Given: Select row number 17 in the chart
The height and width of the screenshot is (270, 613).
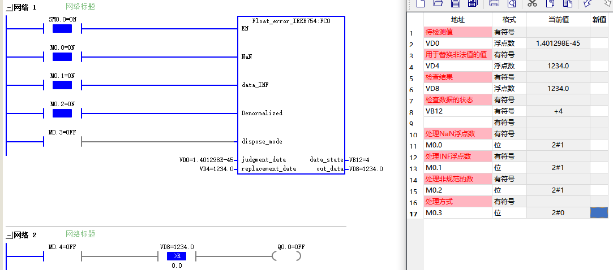Looking at the screenshot, I should pos(415,214).
